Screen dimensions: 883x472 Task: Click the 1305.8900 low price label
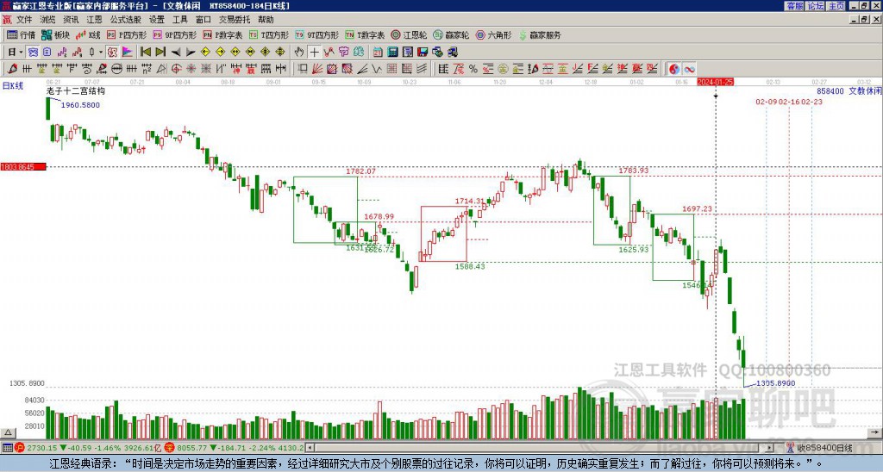point(775,383)
